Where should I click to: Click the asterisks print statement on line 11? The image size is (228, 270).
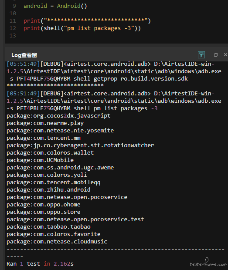pos(87,21)
